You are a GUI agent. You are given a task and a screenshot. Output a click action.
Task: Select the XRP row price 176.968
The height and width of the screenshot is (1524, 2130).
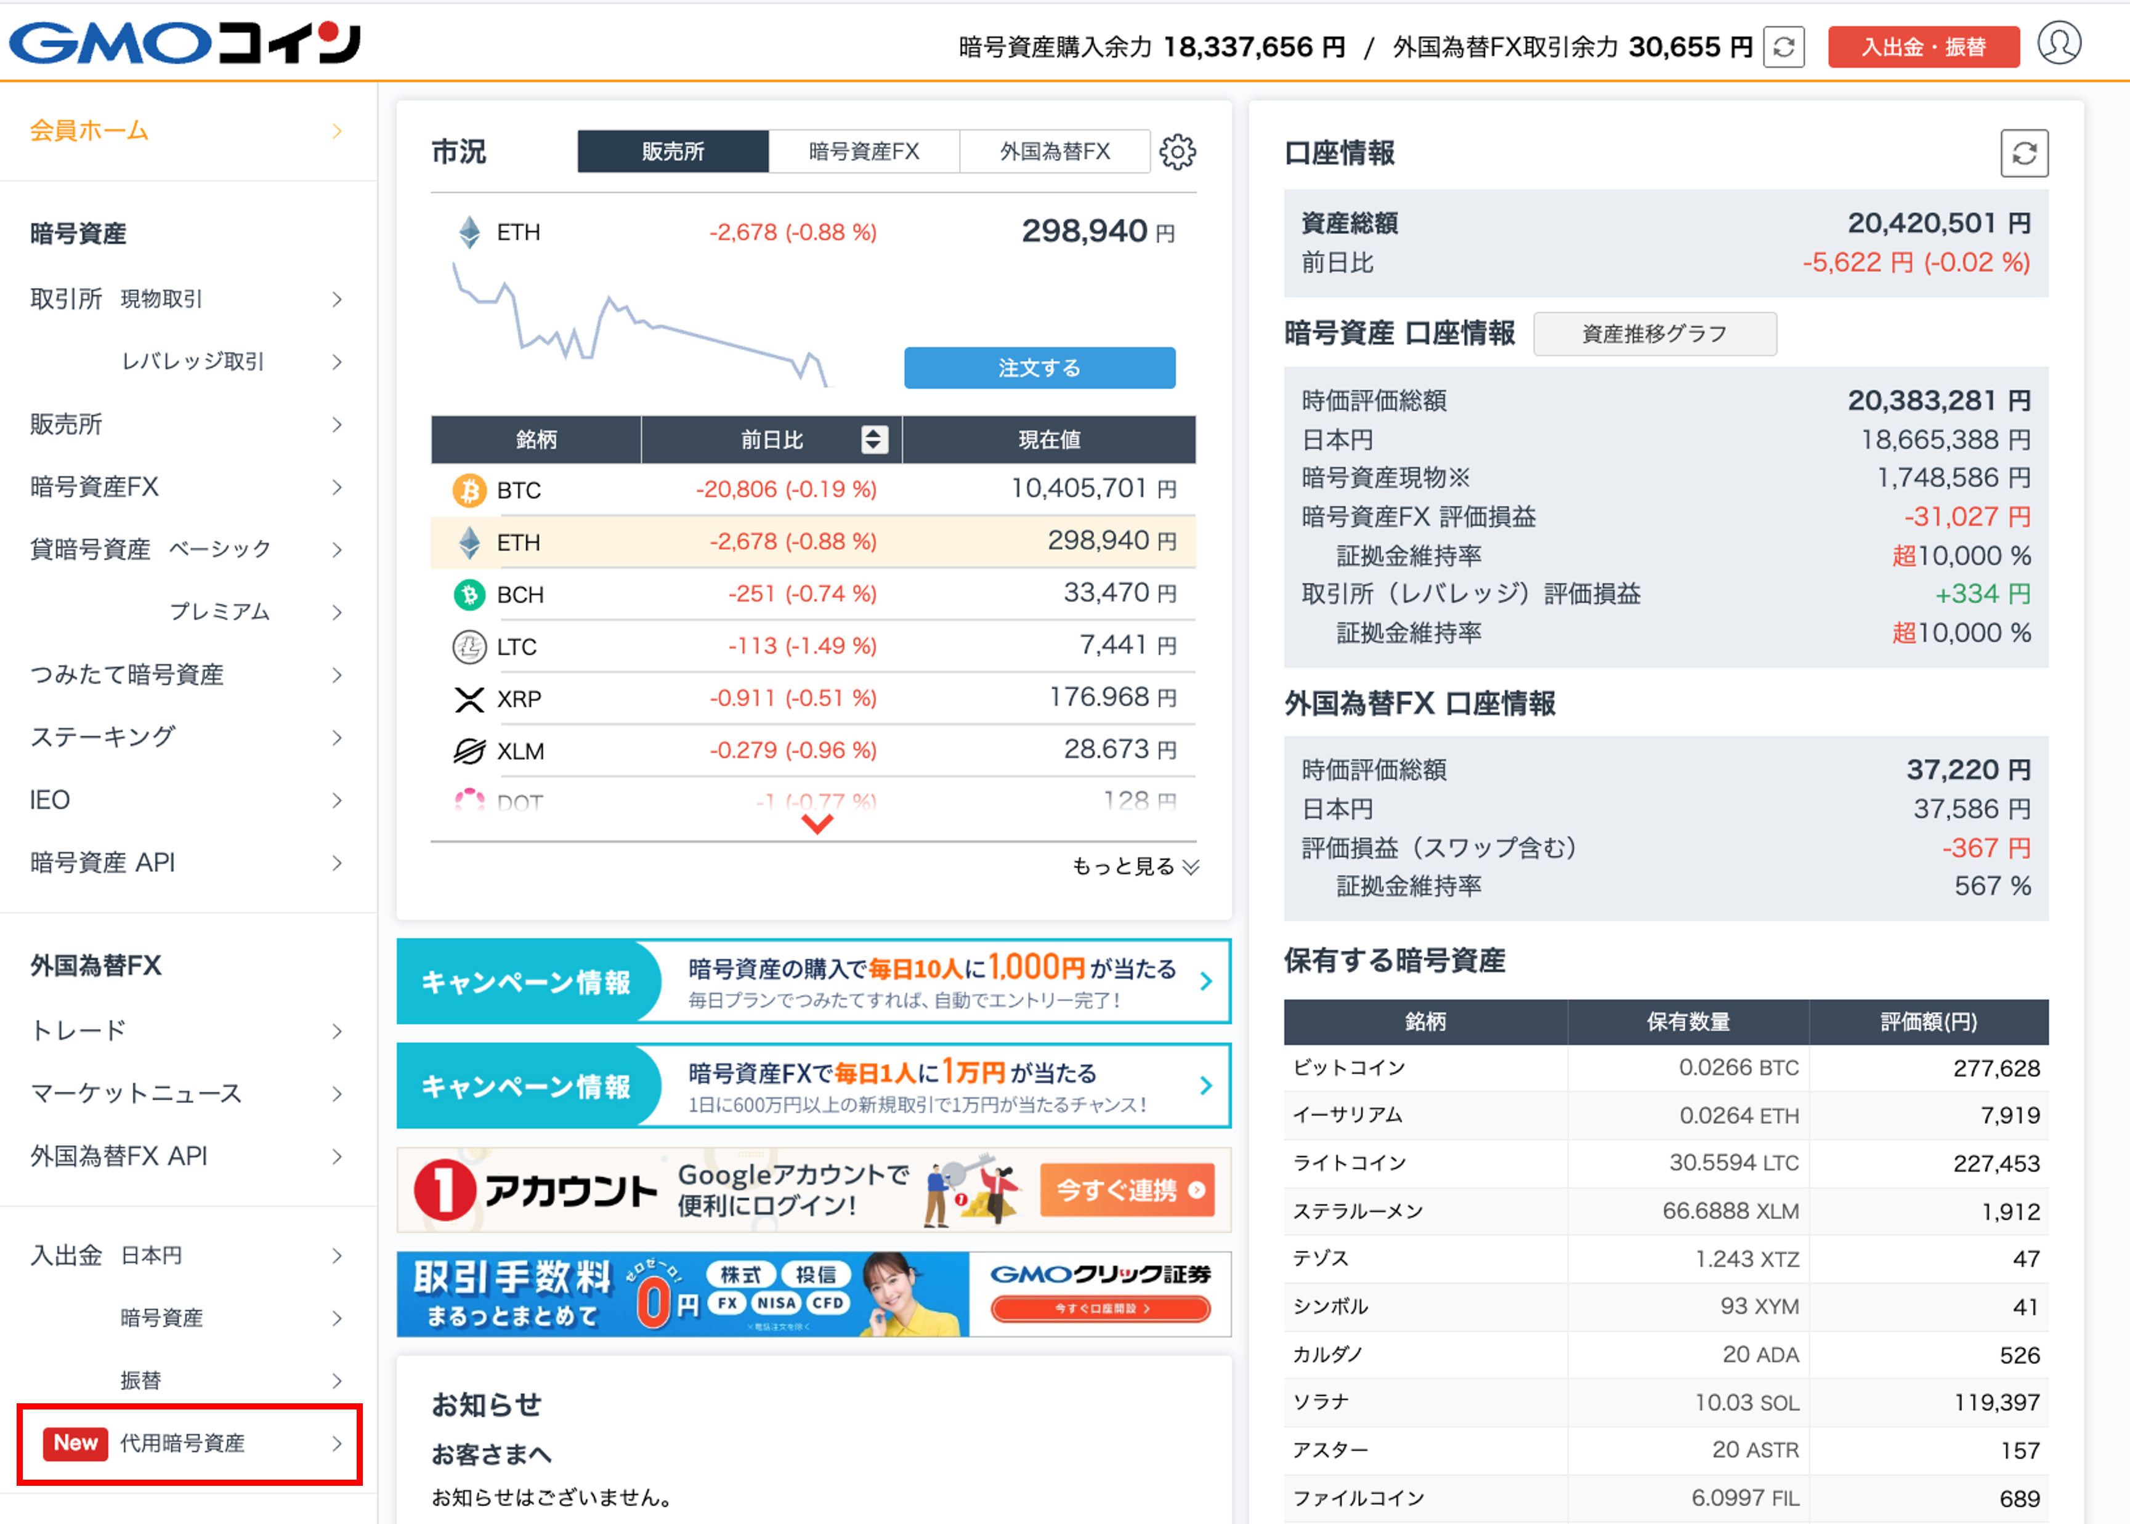1112,698
